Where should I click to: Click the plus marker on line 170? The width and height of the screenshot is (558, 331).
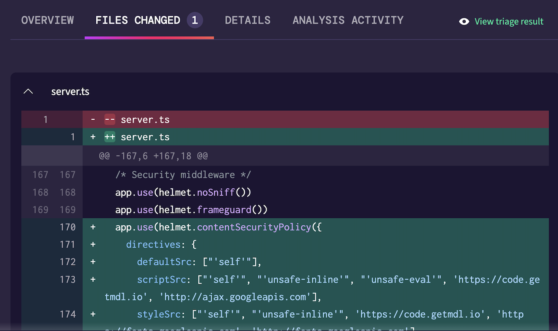point(93,227)
